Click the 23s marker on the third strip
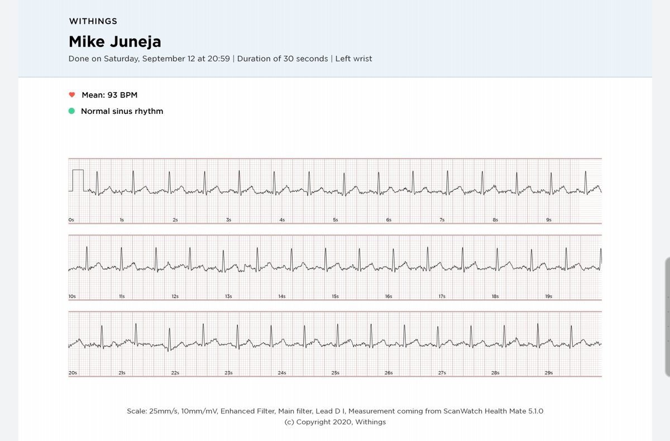Image resolution: width=670 pixels, height=441 pixels. (x=228, y=372)
